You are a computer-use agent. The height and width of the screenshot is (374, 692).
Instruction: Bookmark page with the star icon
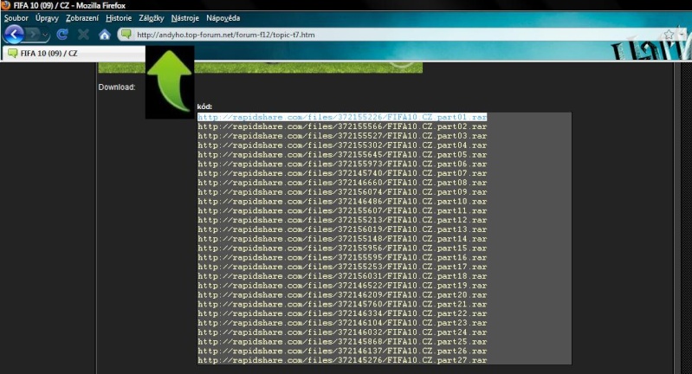(669, 34)
